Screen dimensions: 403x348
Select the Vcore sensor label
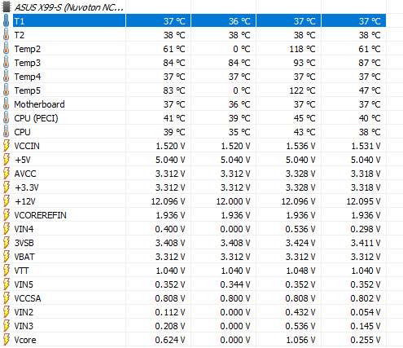coord(25,340)
